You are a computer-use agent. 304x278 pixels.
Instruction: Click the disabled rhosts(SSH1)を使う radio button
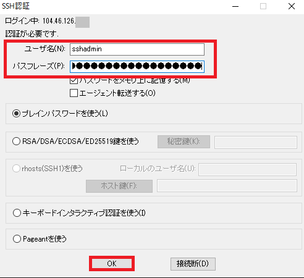pyautogui.click(x=16, y=169)
